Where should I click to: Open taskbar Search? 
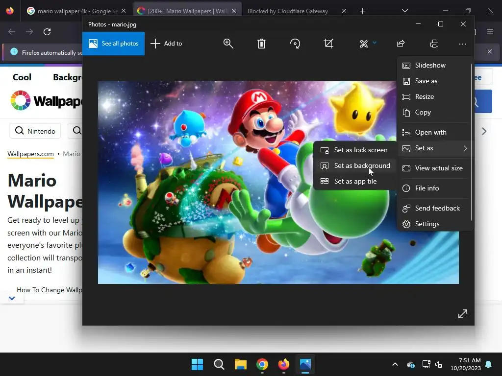coord(219,364)
